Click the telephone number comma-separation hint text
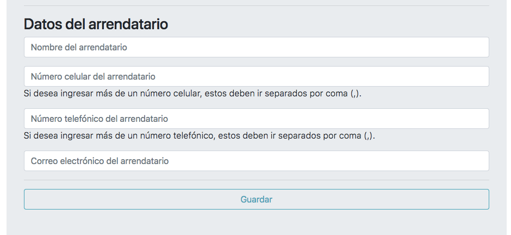 tap(199, 135)
